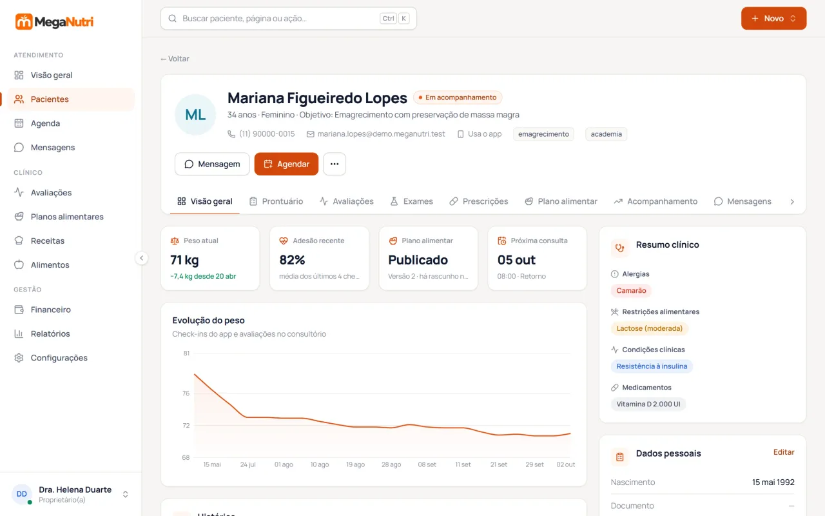Edit Dados pessoais with Editar link
Viewport: 825px width, 516px height.
click(x=784, y=452)
